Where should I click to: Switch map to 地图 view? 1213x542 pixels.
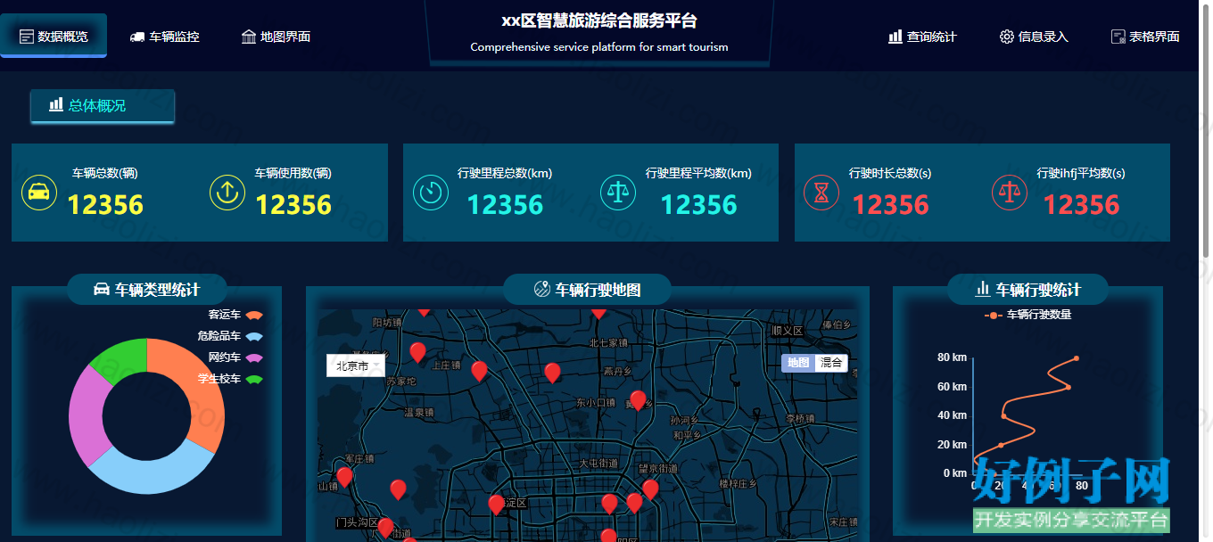(x=798, y=363)
